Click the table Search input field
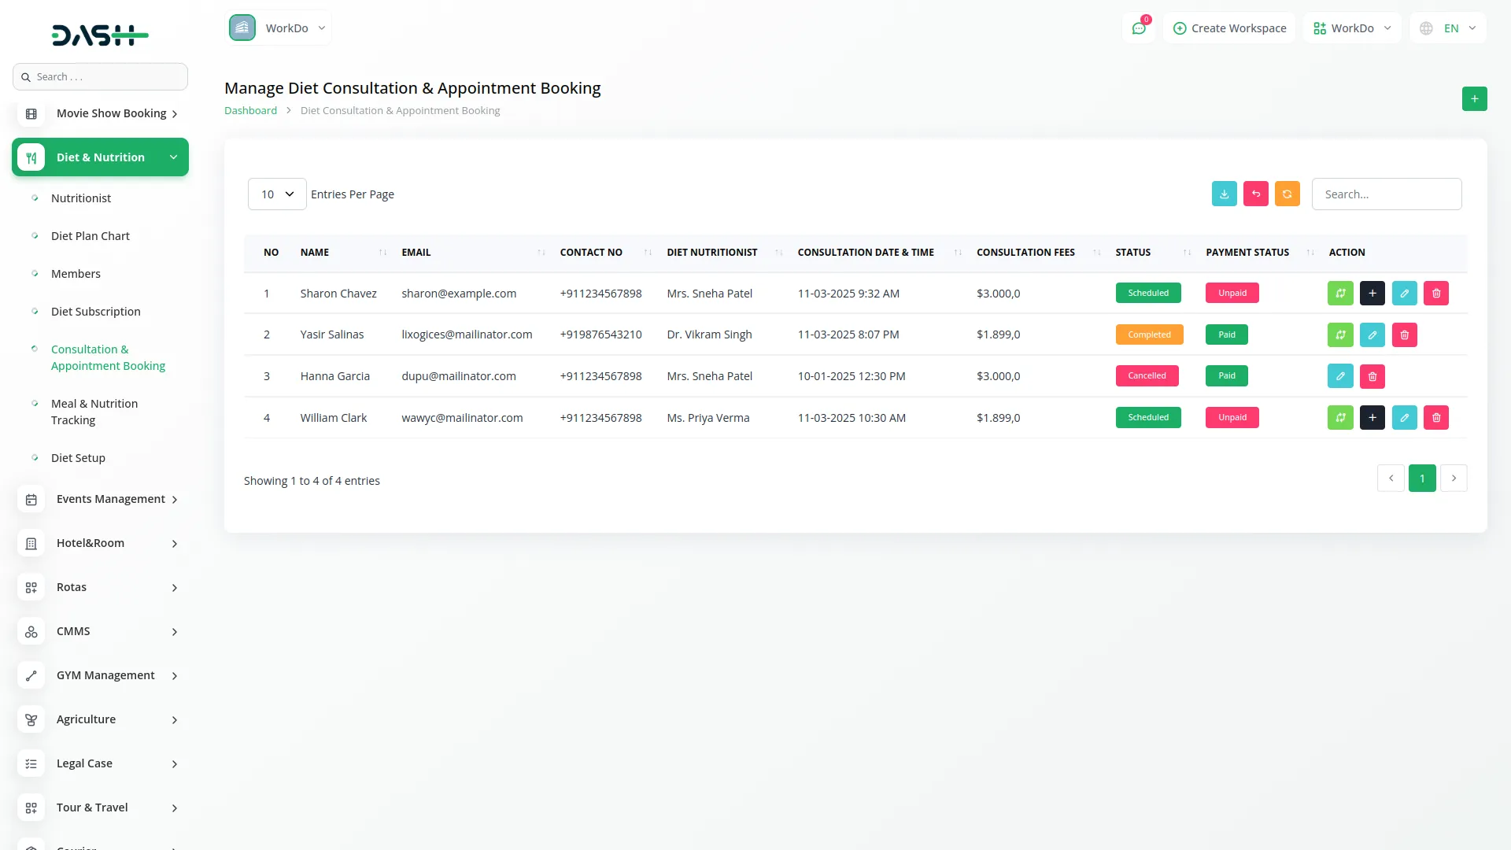The image size is (1511, 850). click(x=1386, y=194)
